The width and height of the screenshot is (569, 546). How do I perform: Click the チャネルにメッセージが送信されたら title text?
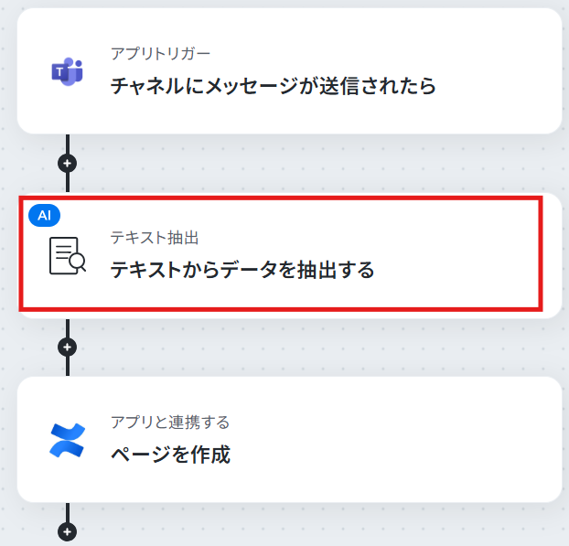click(274, 86)
